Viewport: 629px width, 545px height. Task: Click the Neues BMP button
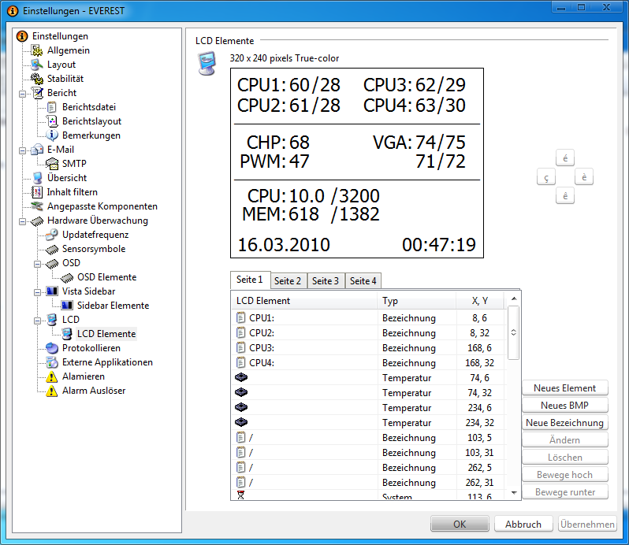565,405
